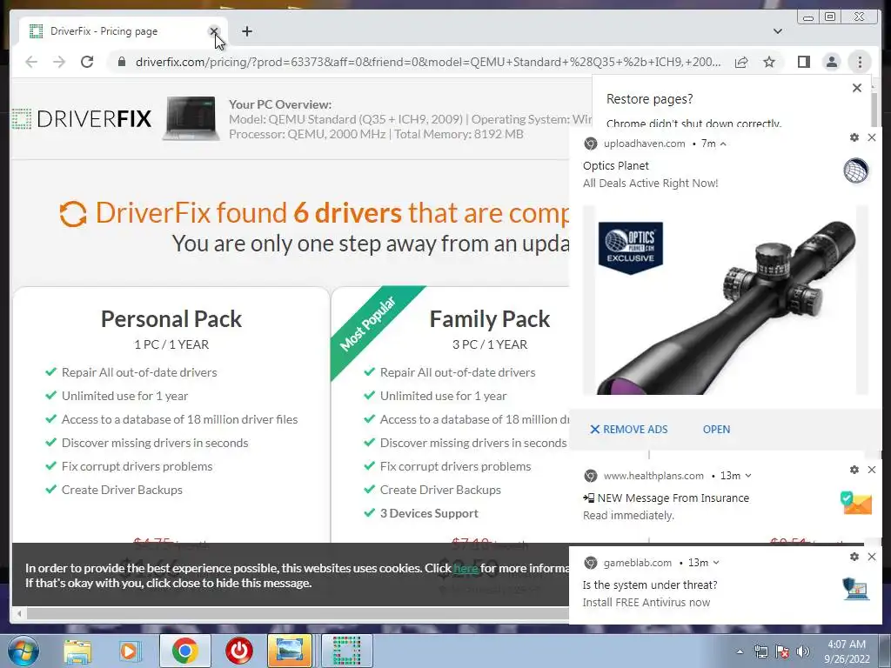Open tab search dropdown arrow

click(x=777, y=31)
